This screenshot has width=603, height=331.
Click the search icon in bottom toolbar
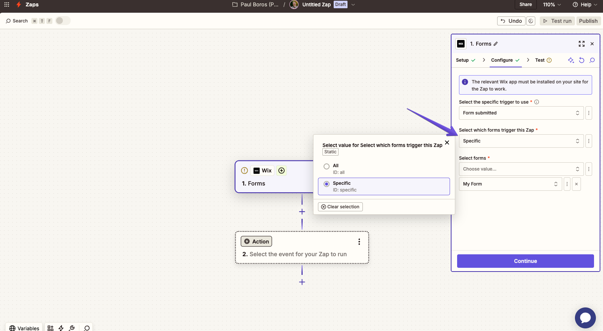click(87, 328)
